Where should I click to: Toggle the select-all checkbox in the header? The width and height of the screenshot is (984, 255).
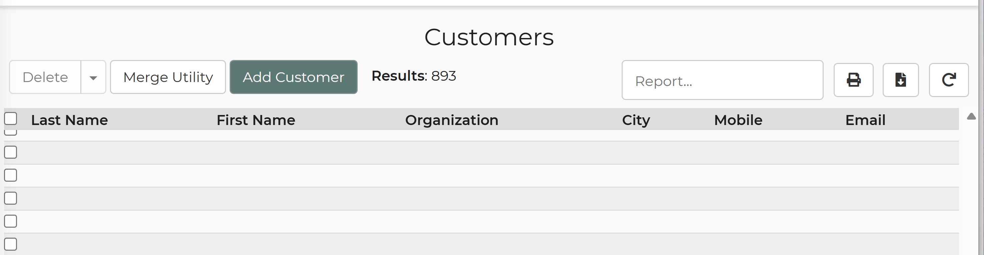pos(10,119)
